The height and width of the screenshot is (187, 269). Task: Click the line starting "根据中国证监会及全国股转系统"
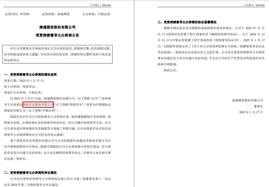(214, 28)
